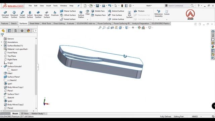Image resolution: width=215 pixels, height=121 pixels.
Task: Click the Zoom to Fit icon
Action: pyautogui.click(x=100, y=28)
